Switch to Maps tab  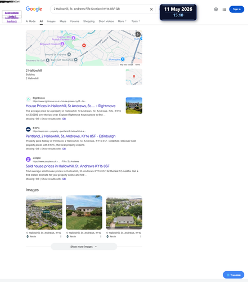pos(64,21)
